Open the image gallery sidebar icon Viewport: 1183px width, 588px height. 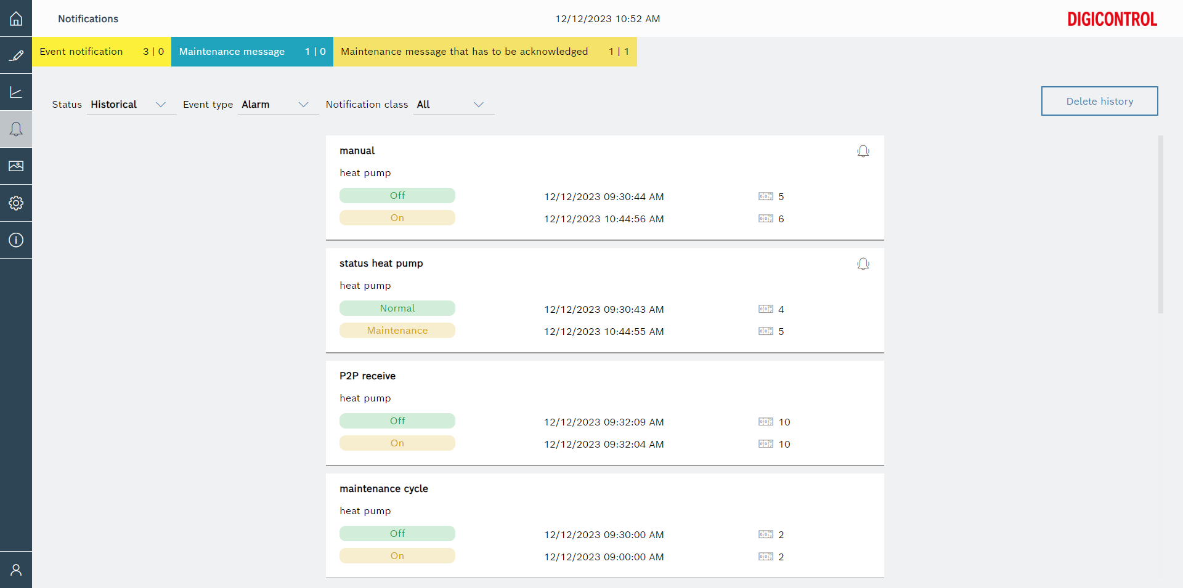coord(16,166)
